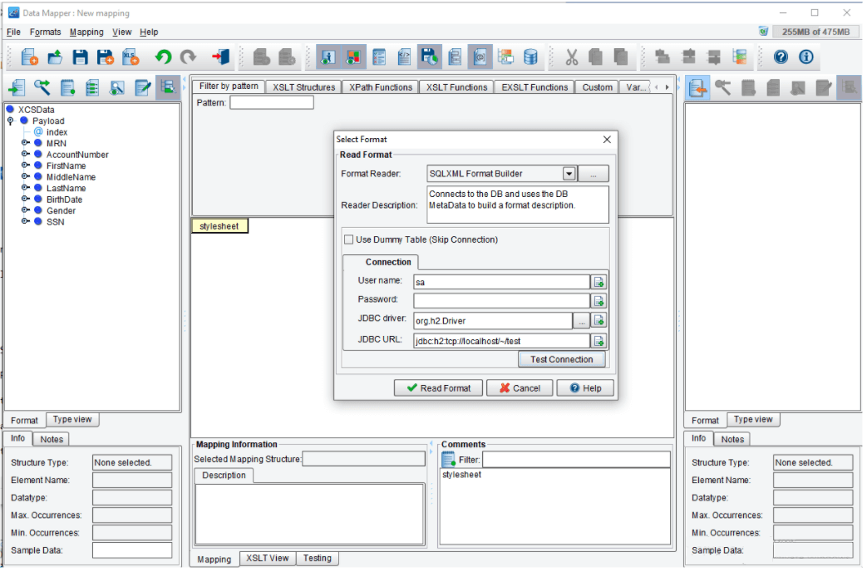Toggle the @ attributes display button
867x572 pixels.
[480, 57]
